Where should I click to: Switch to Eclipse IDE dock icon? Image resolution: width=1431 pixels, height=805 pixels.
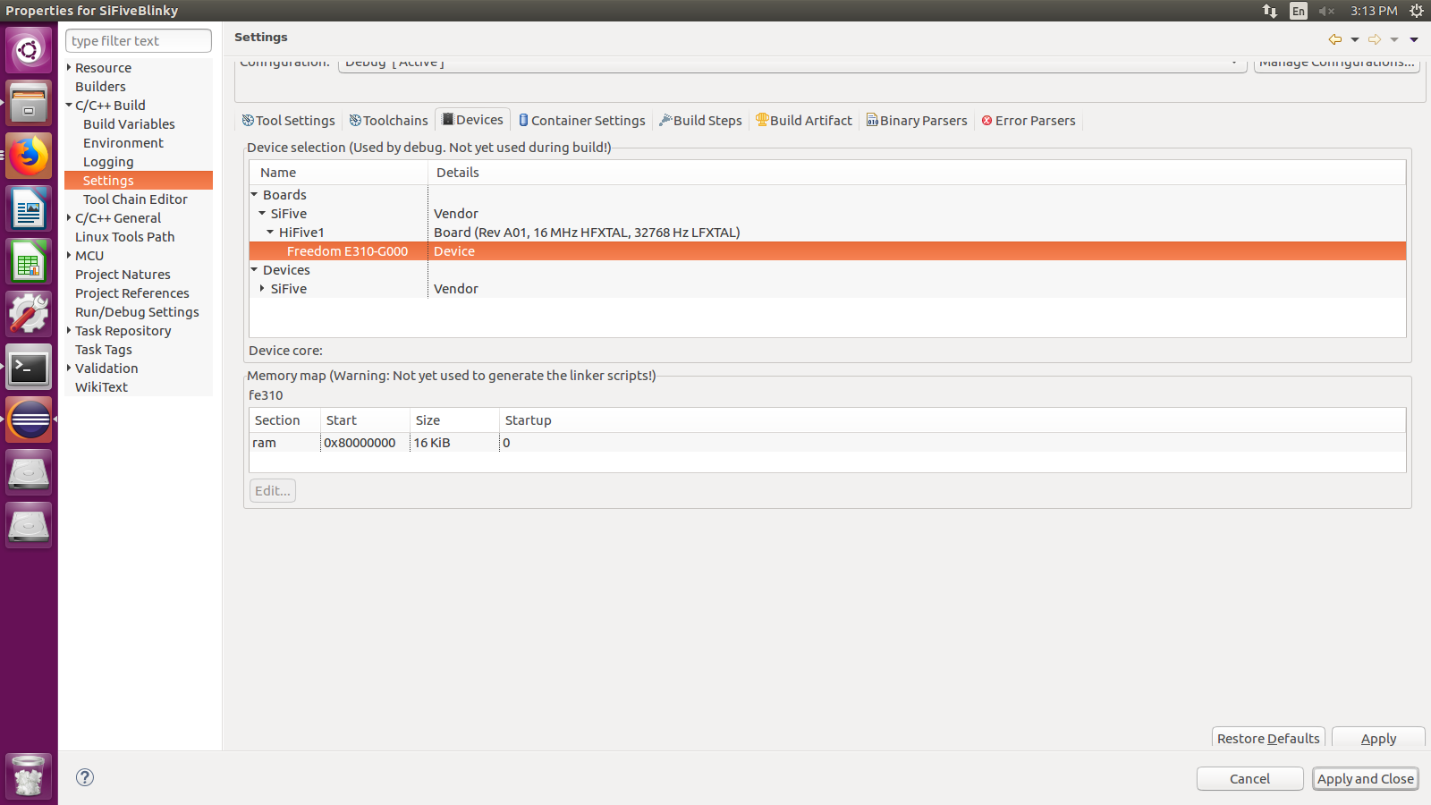pos(29,419)
